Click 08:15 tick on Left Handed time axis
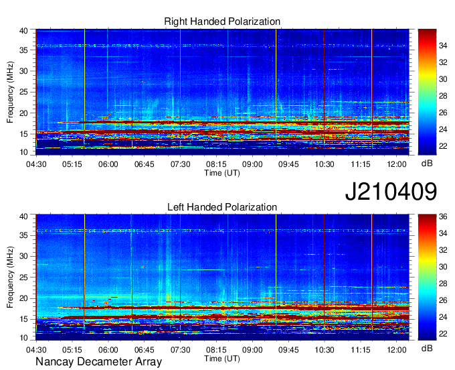This screenshot has width=455, height=370. pos(216,350)
